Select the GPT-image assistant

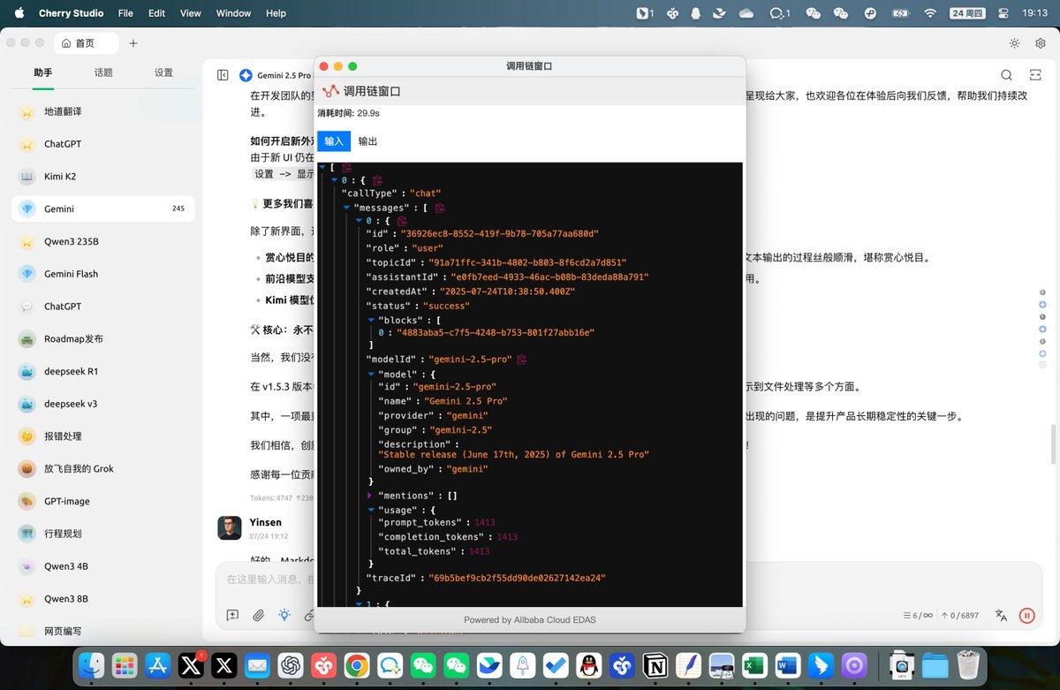point(103,501)
